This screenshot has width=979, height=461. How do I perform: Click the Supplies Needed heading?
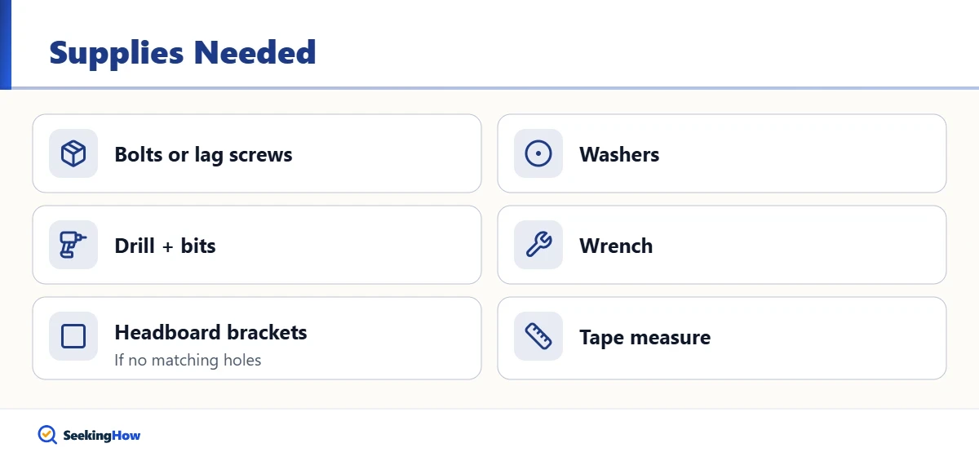pyautogui.click(x=183, y=52)
